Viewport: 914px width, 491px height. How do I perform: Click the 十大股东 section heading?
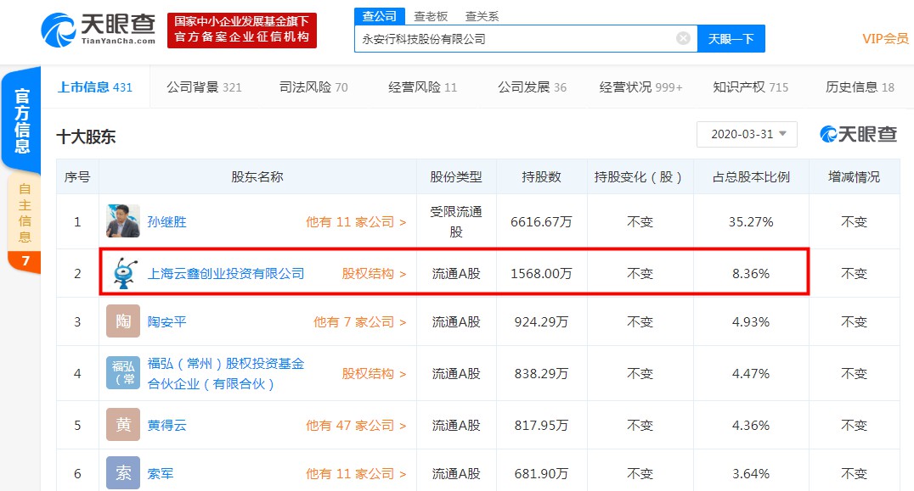[86, 137]
